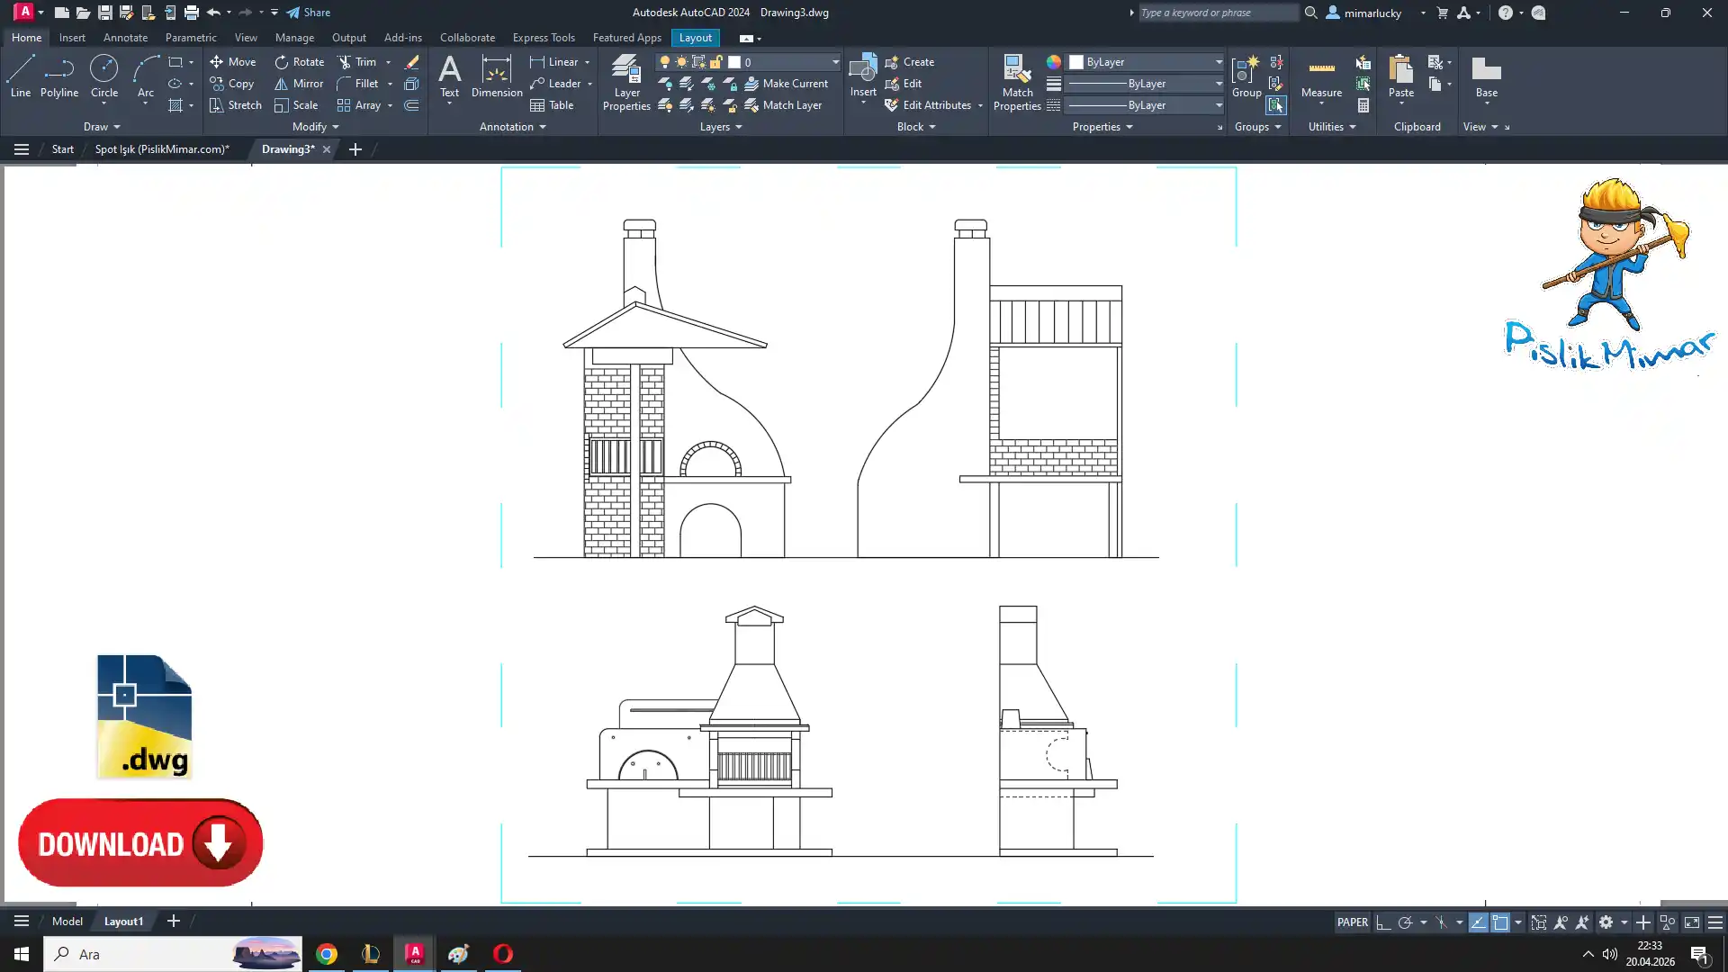
Task: Toggle Ortho mode in status bar
Action: 1383,922
